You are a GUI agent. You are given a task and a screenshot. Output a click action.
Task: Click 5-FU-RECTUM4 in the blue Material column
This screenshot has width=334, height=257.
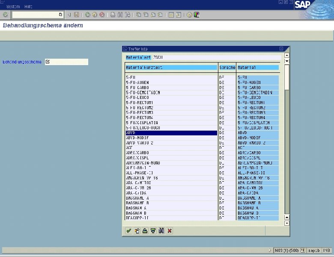(258, 118)
